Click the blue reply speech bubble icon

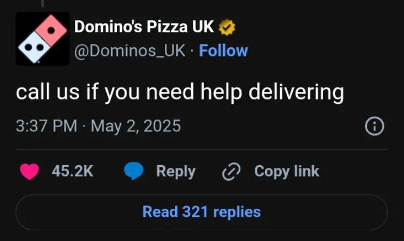point(133,171)
